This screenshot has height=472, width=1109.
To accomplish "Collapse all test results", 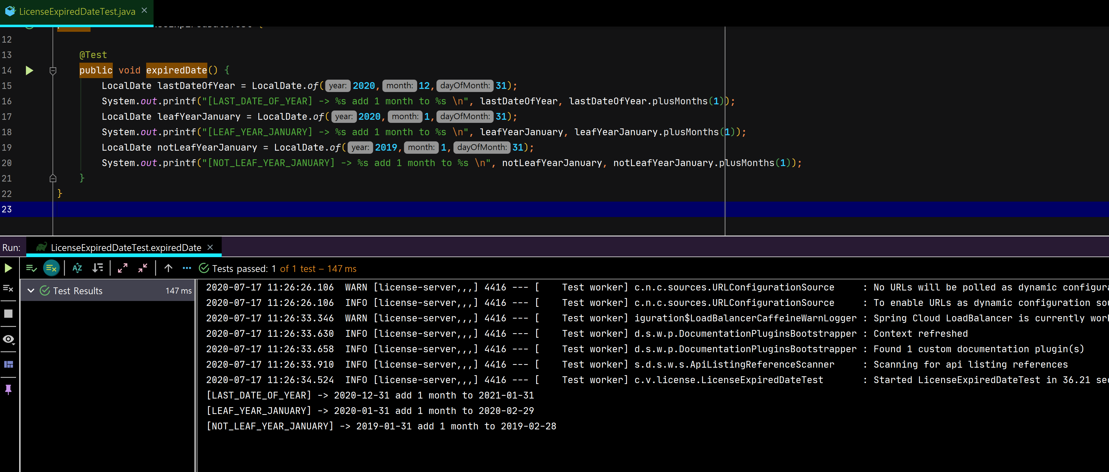I will coord(143,269).
